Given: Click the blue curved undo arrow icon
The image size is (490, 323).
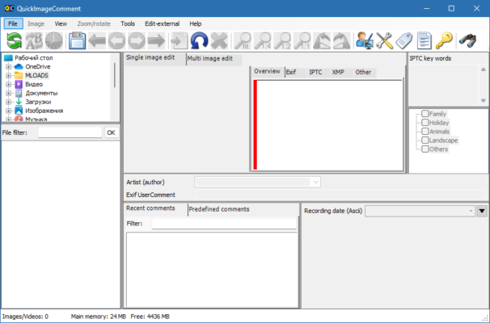Looking at the screenshot, I should tap(200, 40).
